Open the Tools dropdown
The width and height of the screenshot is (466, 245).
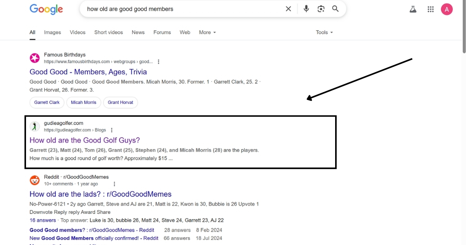tap(324, 32)
